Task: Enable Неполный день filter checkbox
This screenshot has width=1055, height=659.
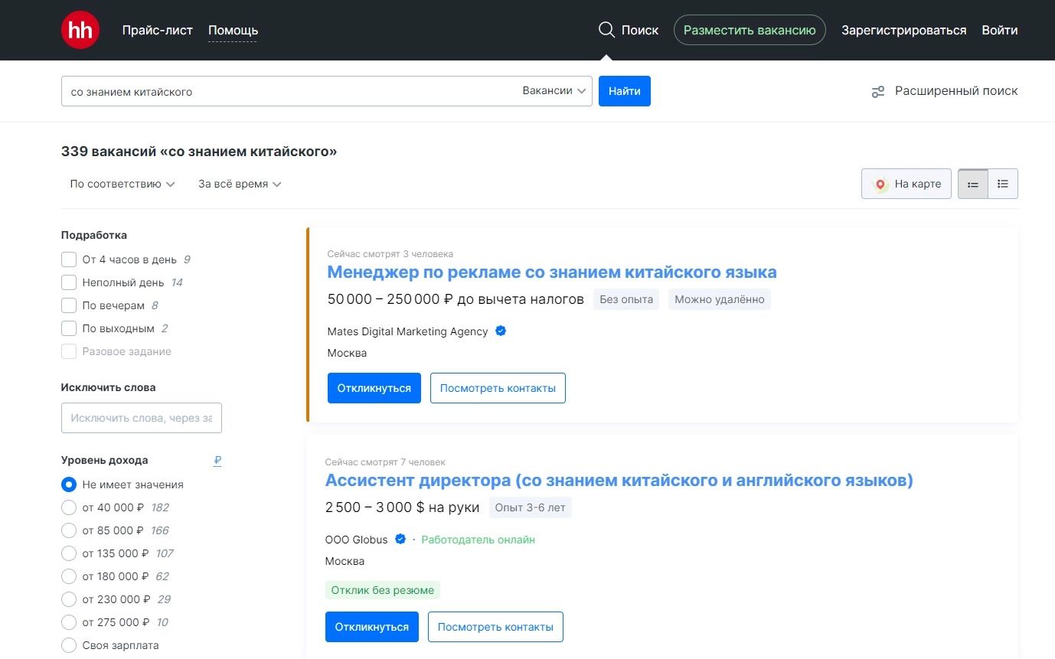Action: point(69,282)
